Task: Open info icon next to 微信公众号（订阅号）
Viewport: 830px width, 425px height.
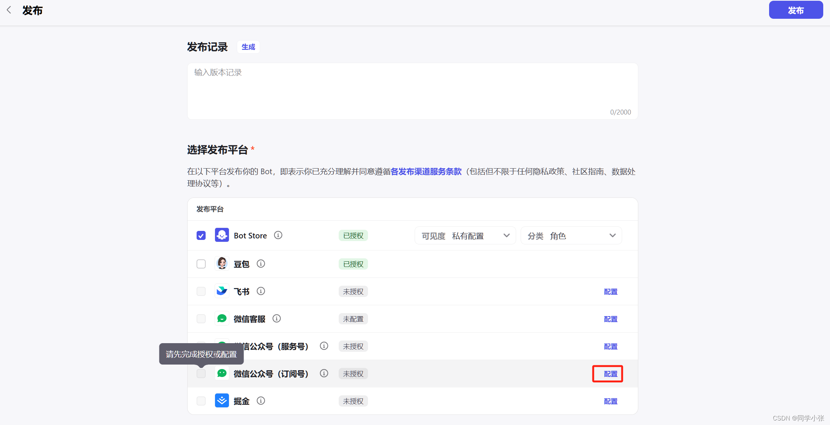Action: (324, 373)
